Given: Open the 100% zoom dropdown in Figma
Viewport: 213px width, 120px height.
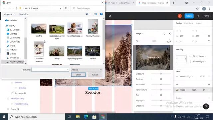Looking at the screenshot, I should pyautogui.click(x=208, y=16).
